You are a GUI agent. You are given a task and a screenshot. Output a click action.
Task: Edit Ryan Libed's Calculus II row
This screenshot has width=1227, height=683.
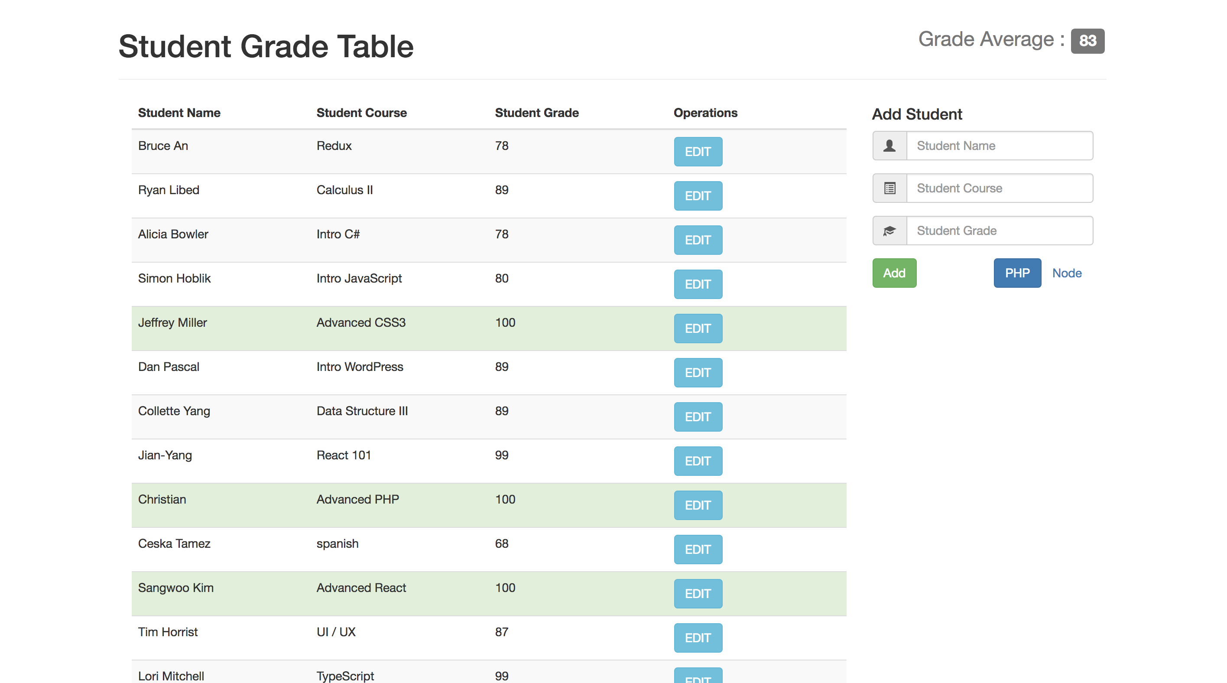pyautogui.click(x=698, y=196)
